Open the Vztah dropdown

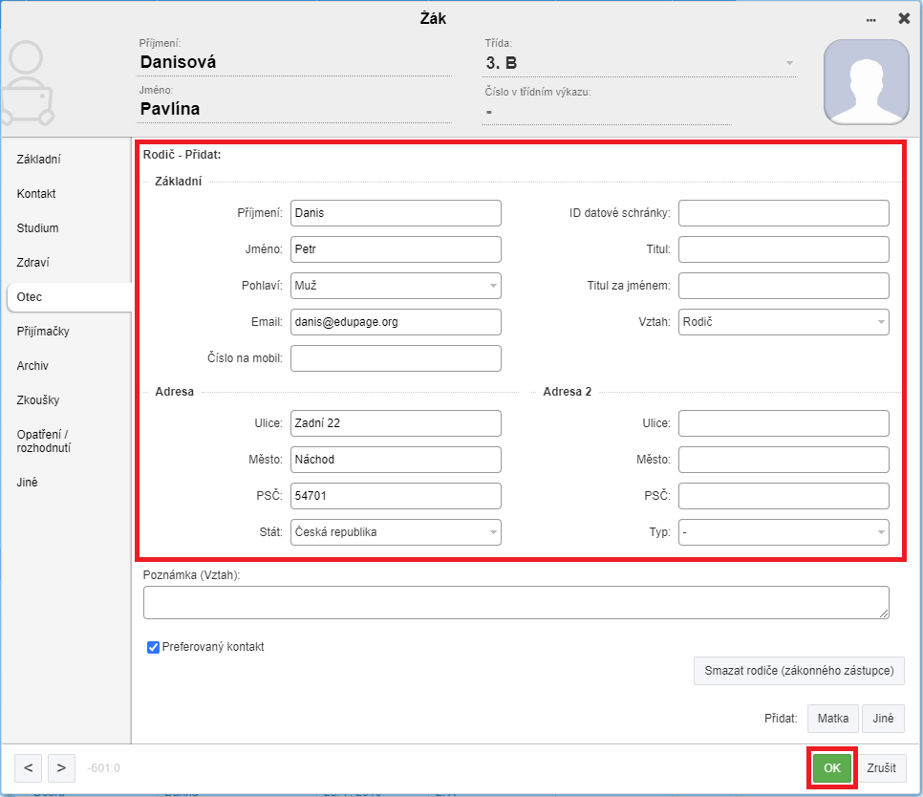coord(783,322)
